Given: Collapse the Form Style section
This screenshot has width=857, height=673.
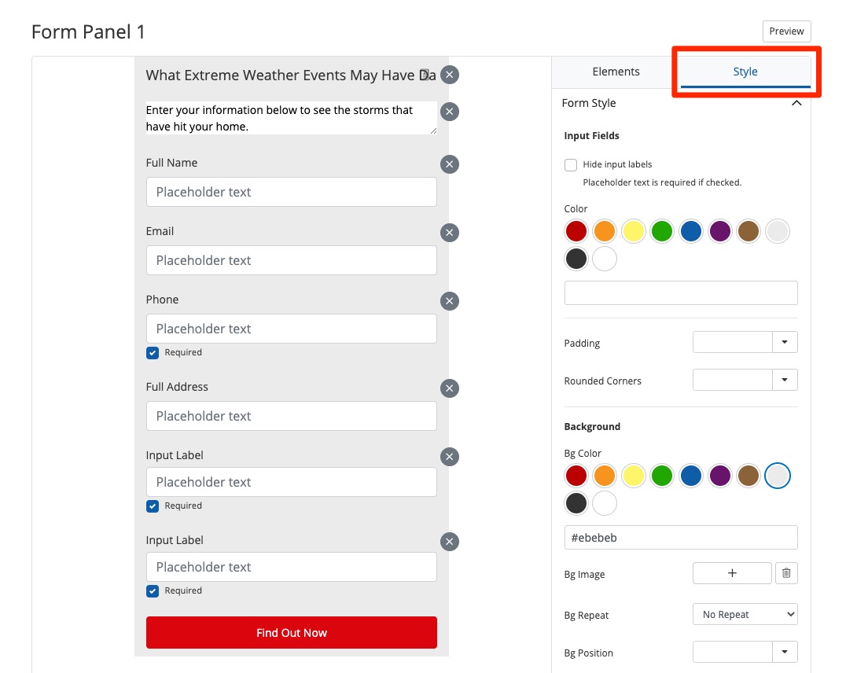Looking at the screenshot, I should (x=796, y=103).
